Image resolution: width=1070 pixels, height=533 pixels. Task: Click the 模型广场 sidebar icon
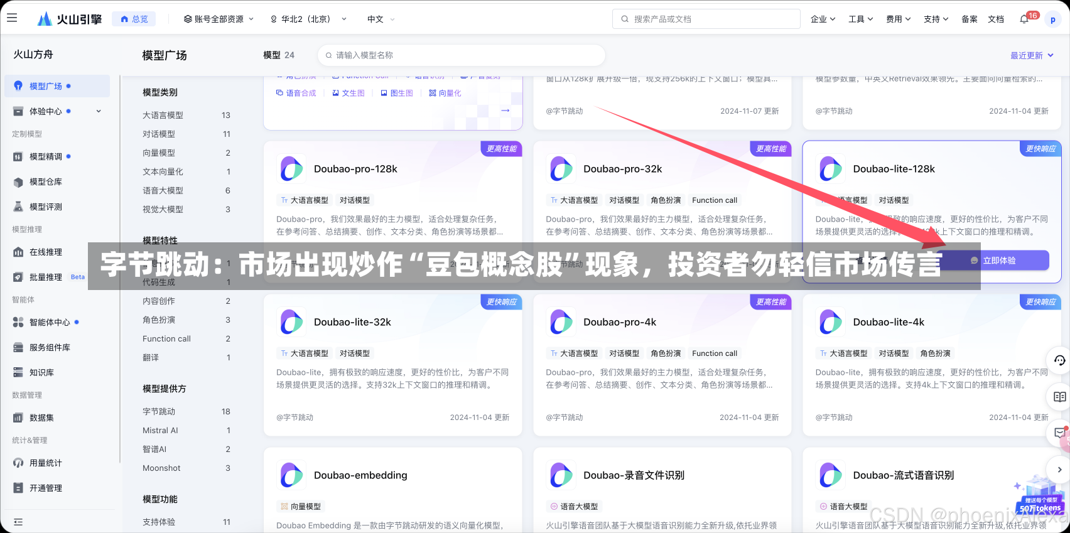click(x=18, y=86)
